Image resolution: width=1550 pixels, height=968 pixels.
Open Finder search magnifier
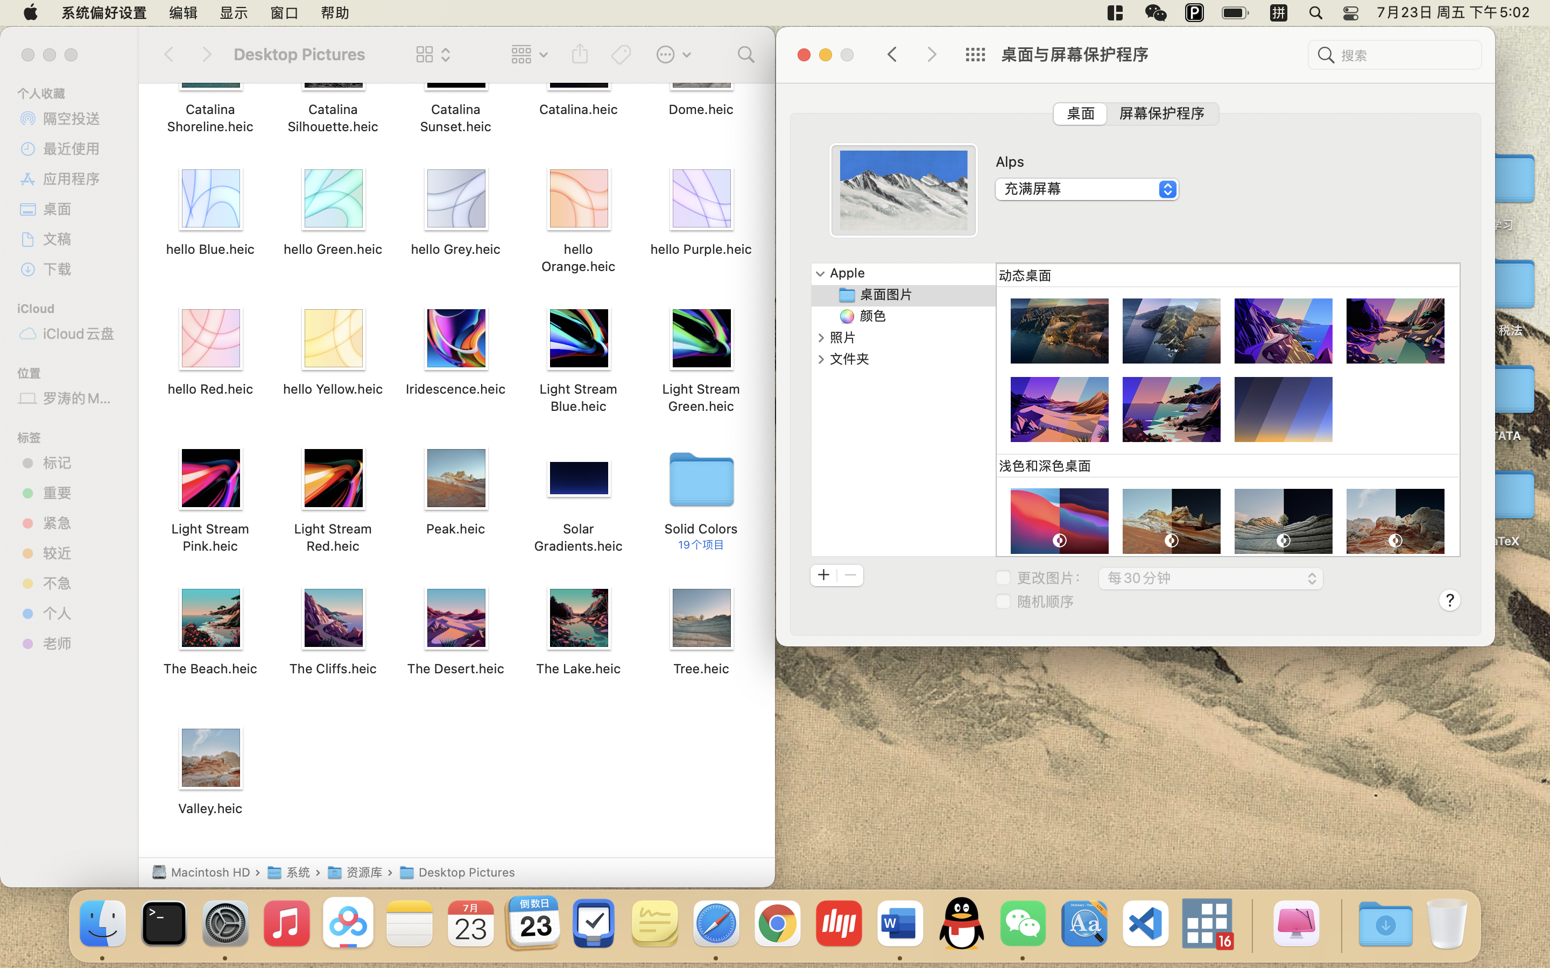tap(745, 54)
